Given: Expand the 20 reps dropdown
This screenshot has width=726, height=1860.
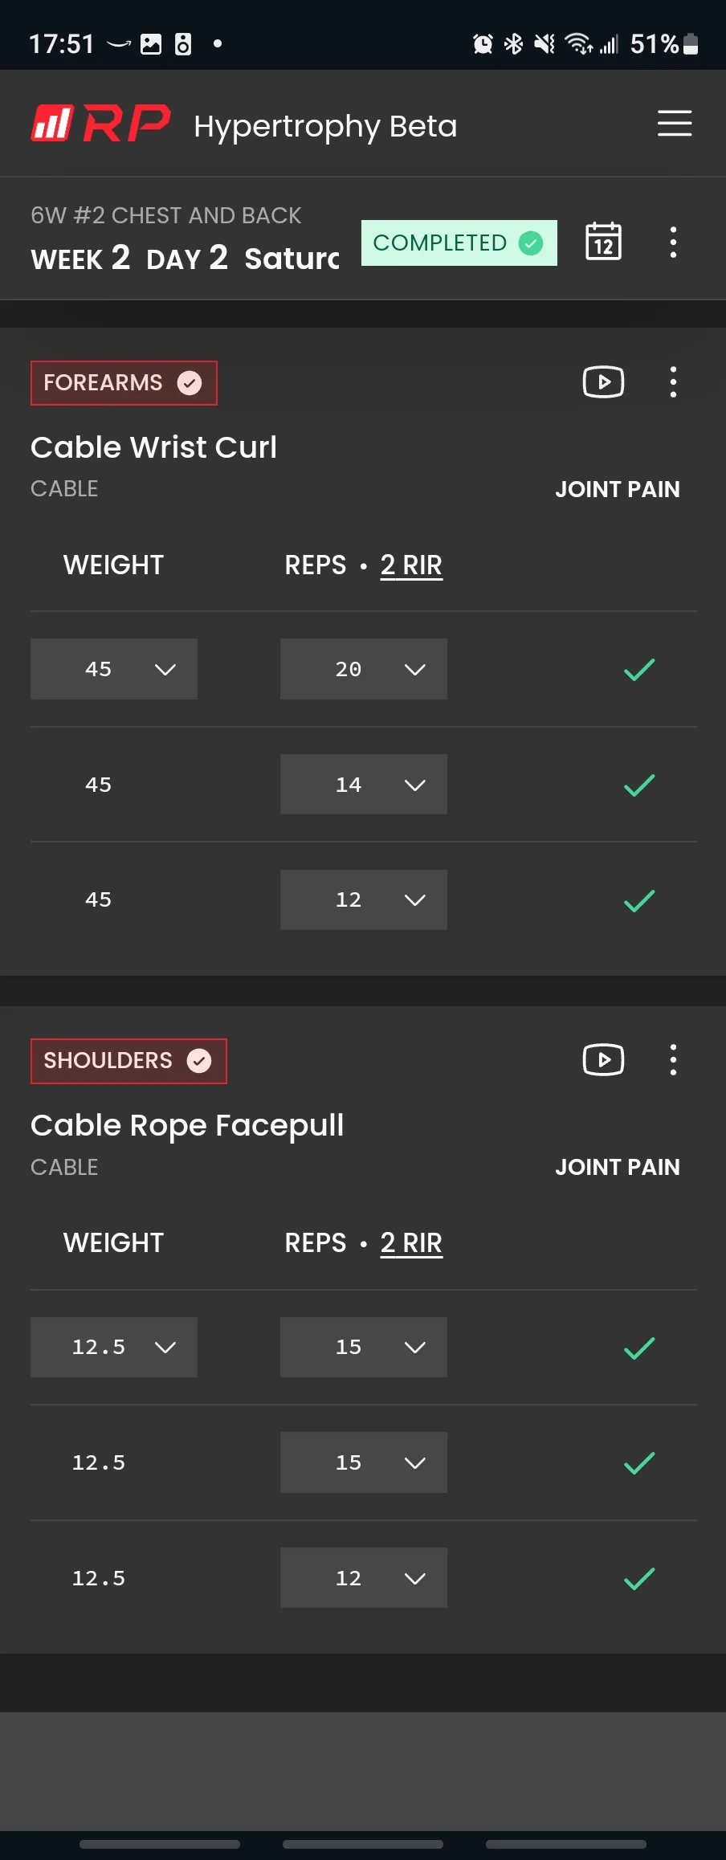Looking at the screenshot, I should pyautogui.click(x=364, y=669).
